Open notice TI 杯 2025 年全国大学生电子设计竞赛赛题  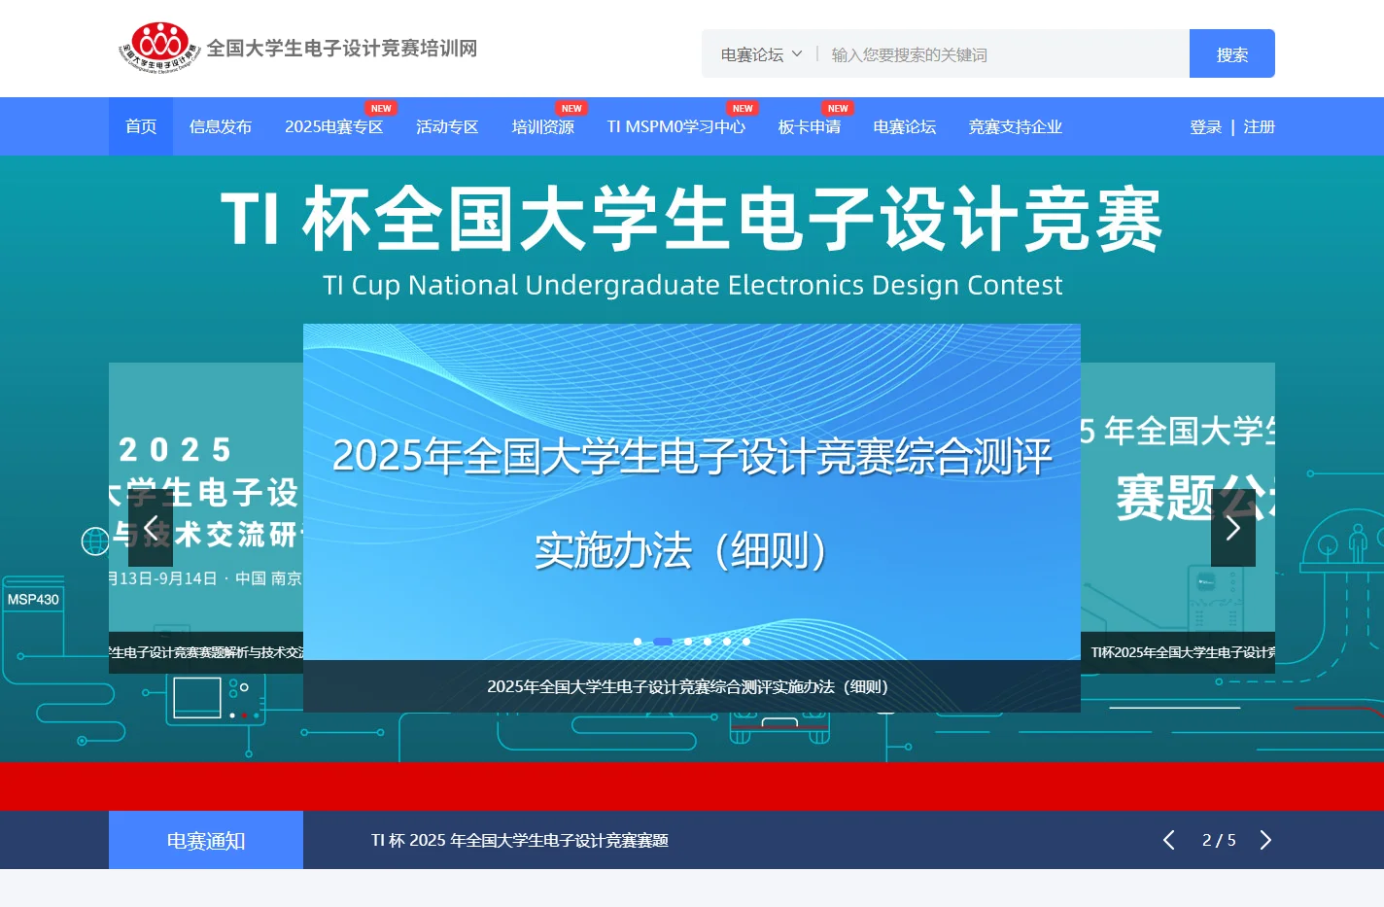[x=520, y=840]
